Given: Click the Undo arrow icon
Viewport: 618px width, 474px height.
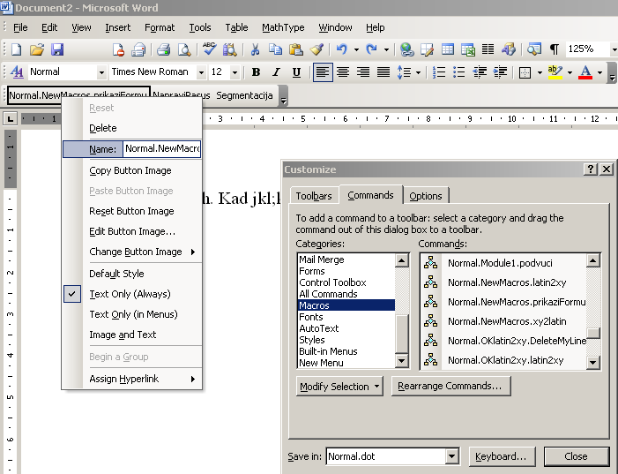Looking at the screenshot, I should click(x=342, y=49).
